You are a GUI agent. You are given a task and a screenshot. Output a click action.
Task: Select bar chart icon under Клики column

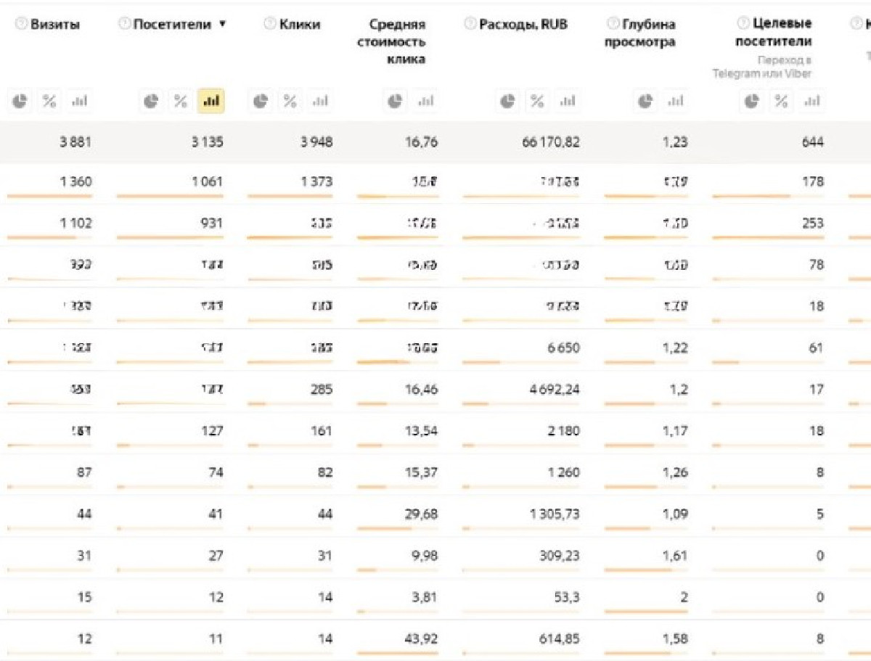(x=320, y=102)
